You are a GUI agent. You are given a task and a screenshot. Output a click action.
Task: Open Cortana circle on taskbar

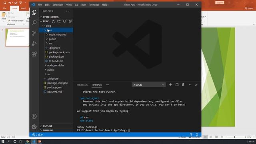[x=15, y=141]
